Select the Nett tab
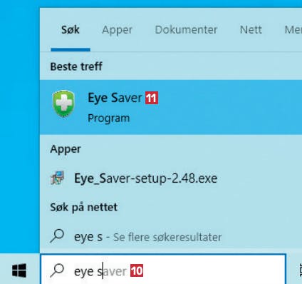The image size is (302, 284). coord(251,30)
